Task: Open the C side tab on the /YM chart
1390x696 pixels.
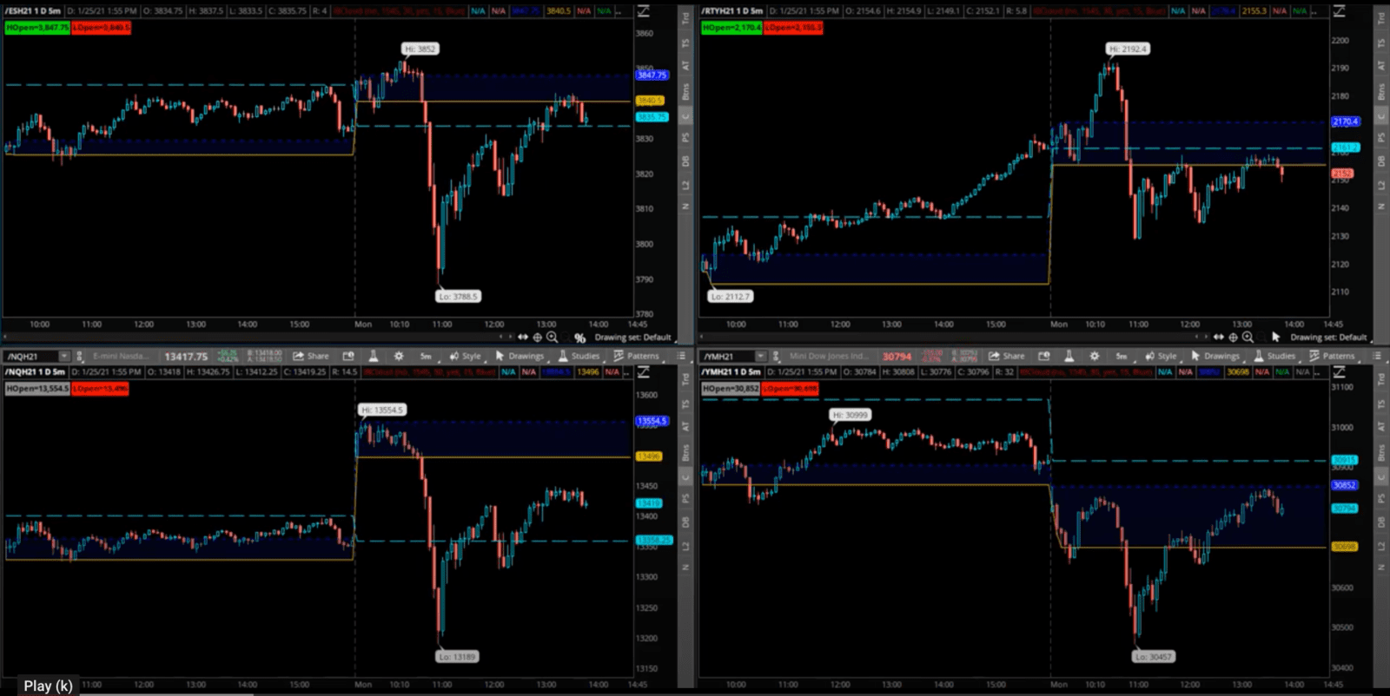Action: point(1381,476)
